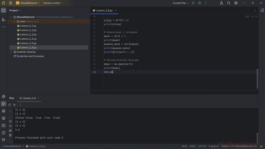Open the notifications bell
The height and width of the screenshot is (149, 265).
(262, 10)
